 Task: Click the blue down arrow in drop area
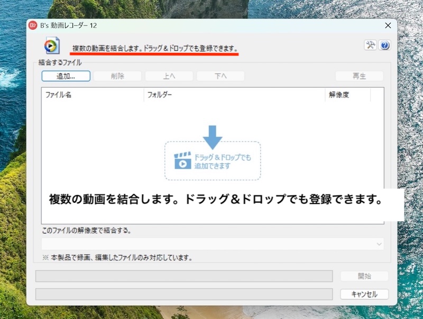point(213,137)
